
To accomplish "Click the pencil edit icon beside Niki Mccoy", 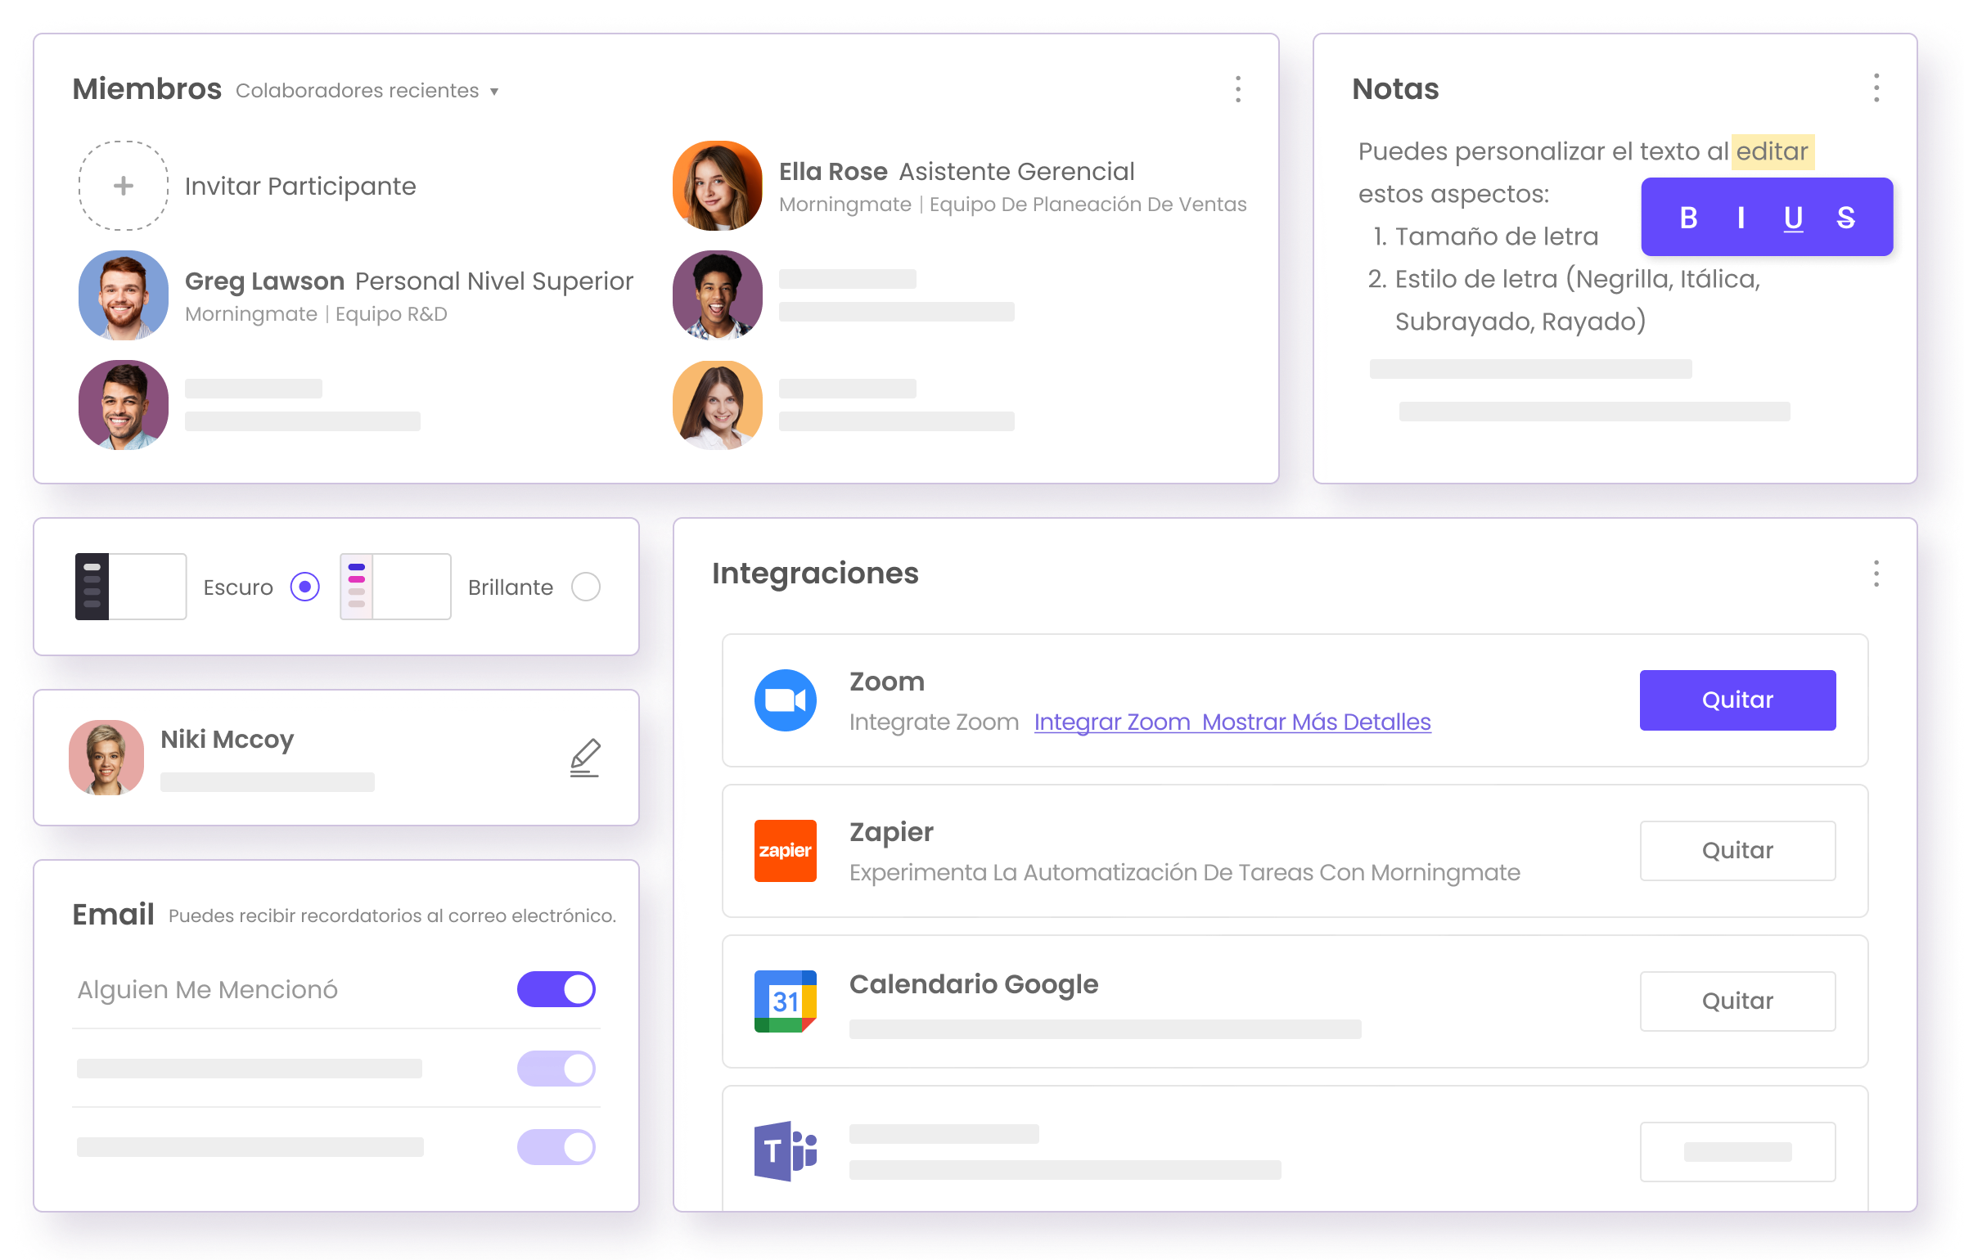I will click(584, 758).
